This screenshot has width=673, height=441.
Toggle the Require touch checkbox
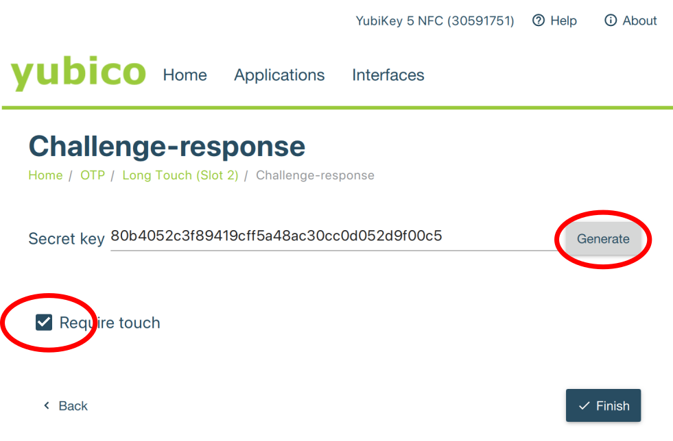(44, 323)
